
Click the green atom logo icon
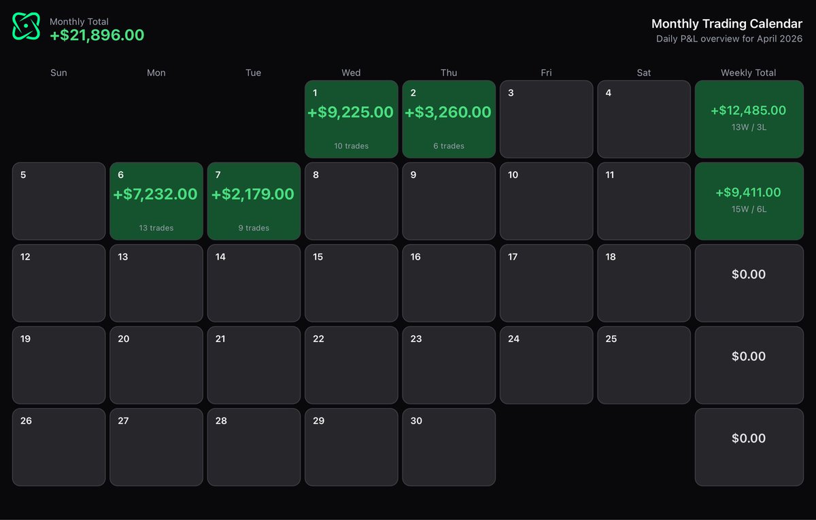[26, 27]
